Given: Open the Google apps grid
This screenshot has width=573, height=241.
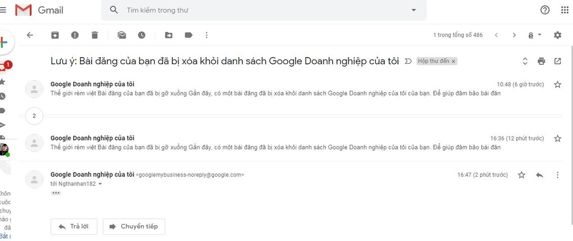Looking at the screenshot, I should click(x=565, y=10).
